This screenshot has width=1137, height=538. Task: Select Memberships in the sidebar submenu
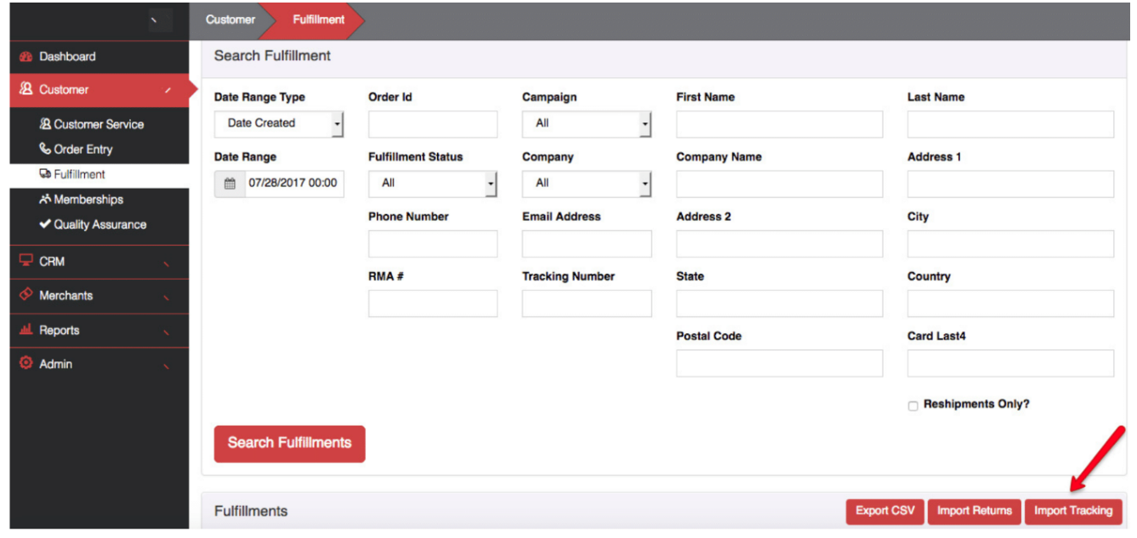point(88,200)
